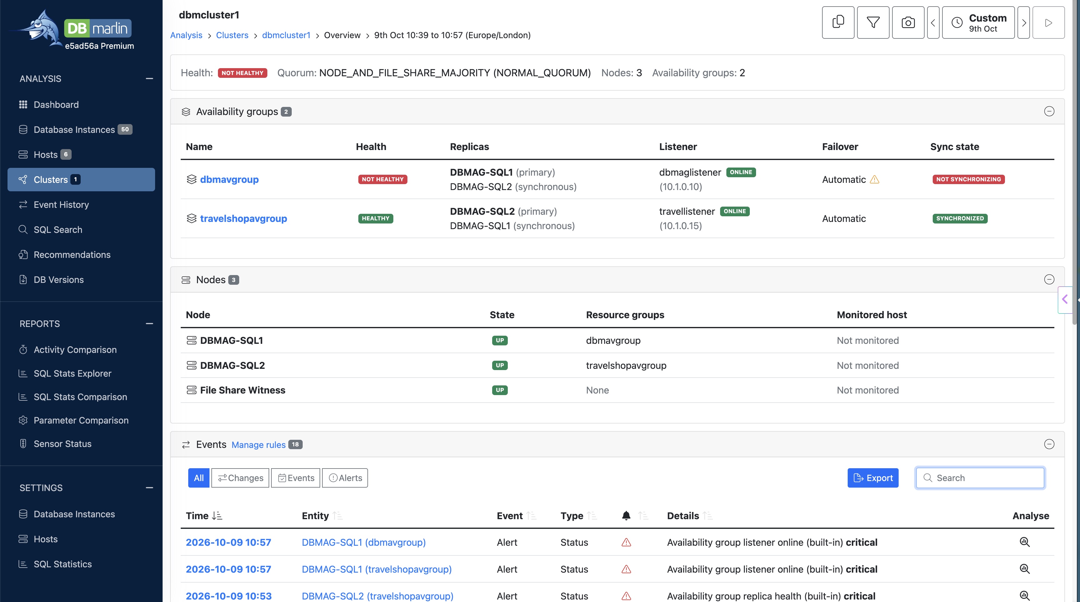Screen dimensions: 1080x602
Task: Collapse the REPORTS sidebar section
Action: point(149,324)
